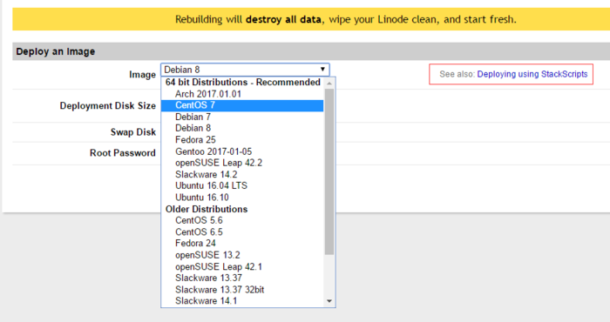The height and width of the screenshot is (322, 610).
Task: Select Debian 7 image option
Action: (x=242, y=117)
